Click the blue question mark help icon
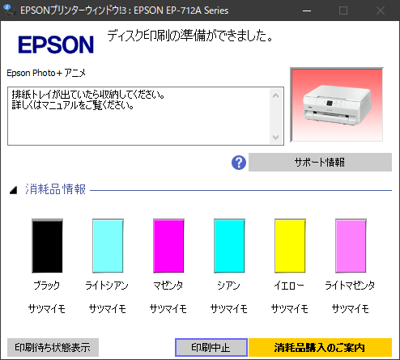 coord(239,163)
